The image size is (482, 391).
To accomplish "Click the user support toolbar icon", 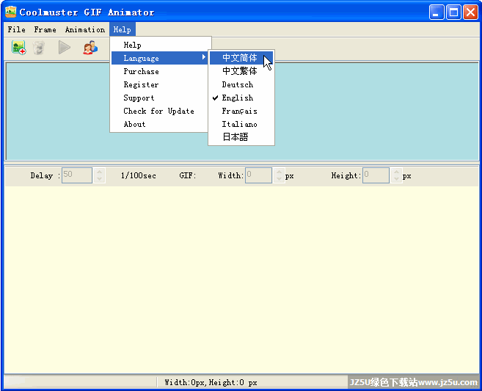I will pos(90,48).
